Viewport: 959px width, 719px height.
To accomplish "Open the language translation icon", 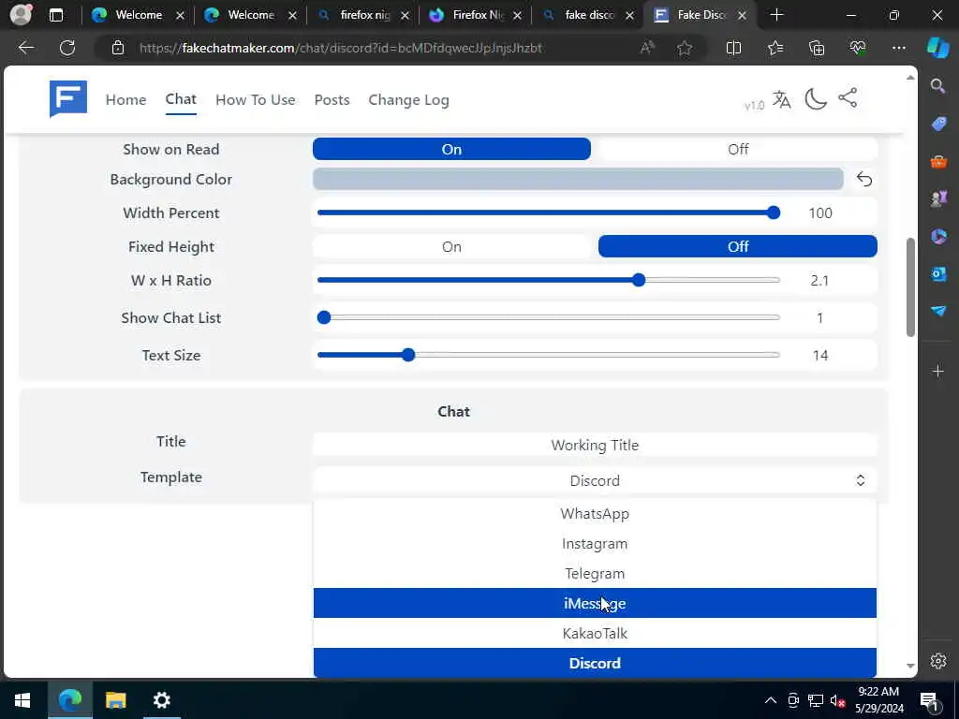I will [x=782, y=99].
